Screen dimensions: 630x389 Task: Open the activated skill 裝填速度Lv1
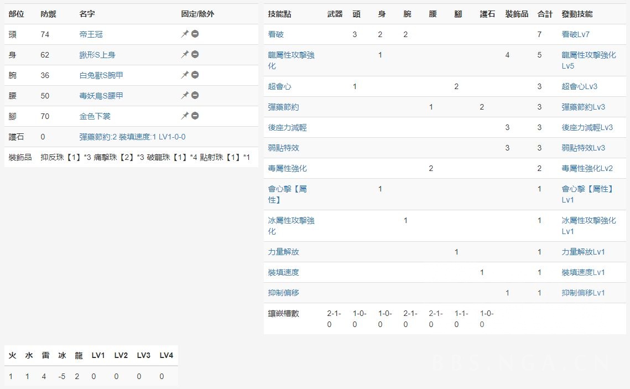point(583,272)
